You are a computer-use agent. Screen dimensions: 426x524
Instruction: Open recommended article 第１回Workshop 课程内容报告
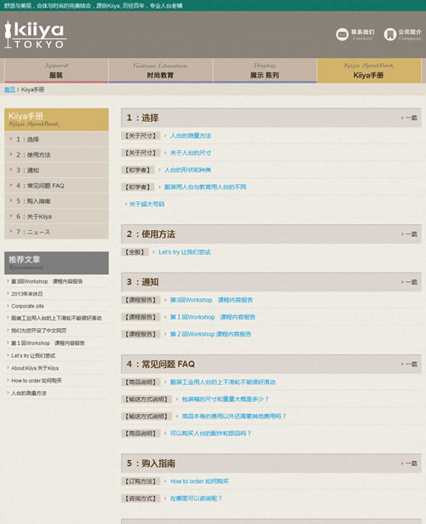48,343
